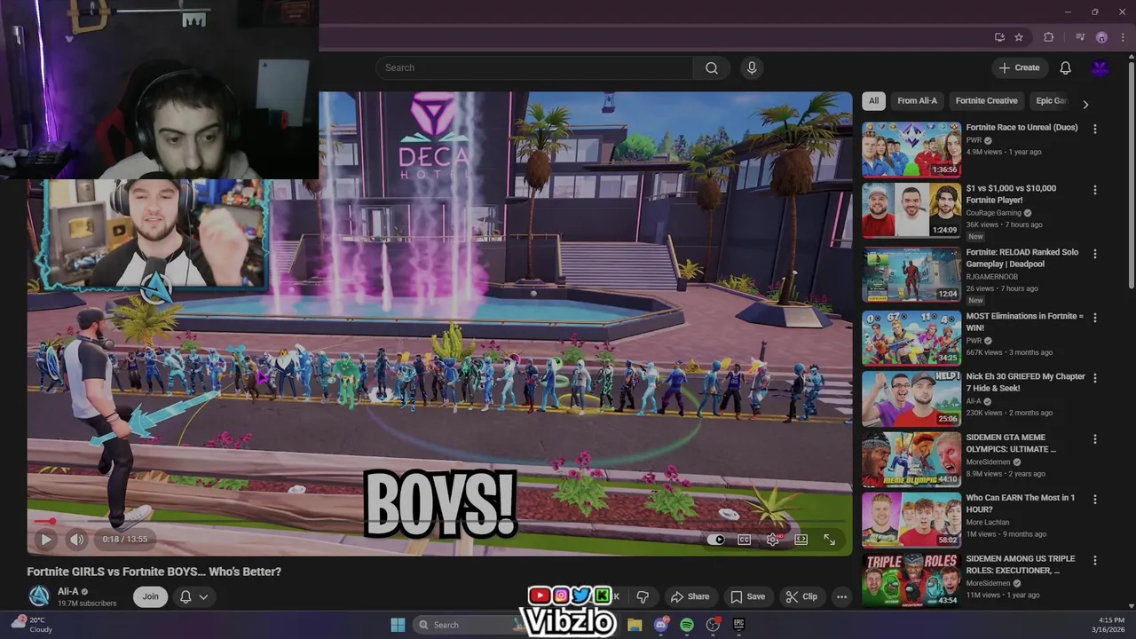Save video to a playlist

coord(747,596)
